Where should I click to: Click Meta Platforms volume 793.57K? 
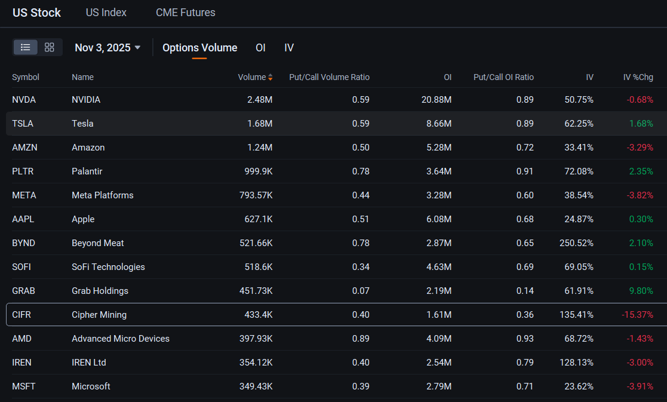point(256,195)
